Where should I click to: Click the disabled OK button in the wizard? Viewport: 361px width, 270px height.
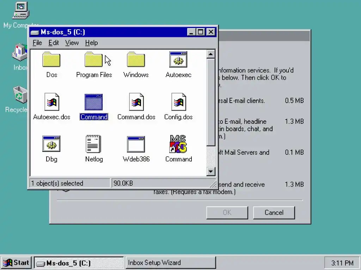(x=227, y=213)
